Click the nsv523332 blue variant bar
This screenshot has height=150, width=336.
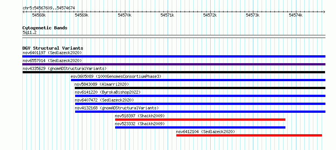coord(200,127)
